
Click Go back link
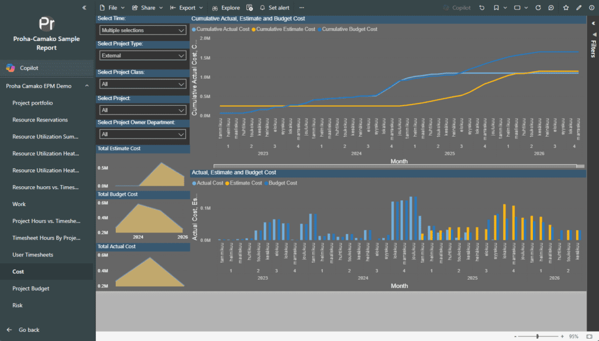(x=29, y=330)
